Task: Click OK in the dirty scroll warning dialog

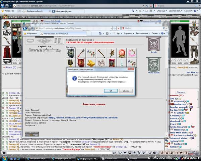Action: pos(111,91)
